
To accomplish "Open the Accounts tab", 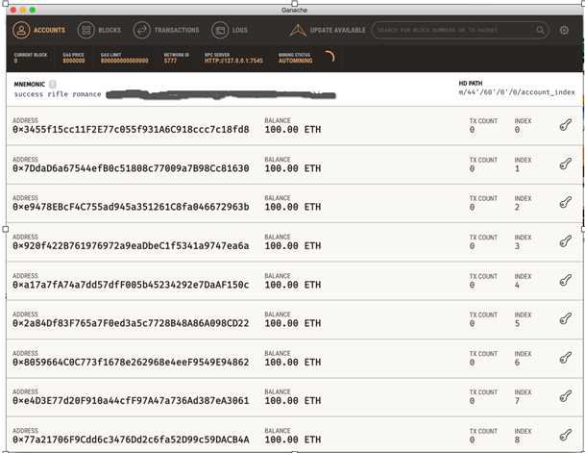I will click(38, 30).
